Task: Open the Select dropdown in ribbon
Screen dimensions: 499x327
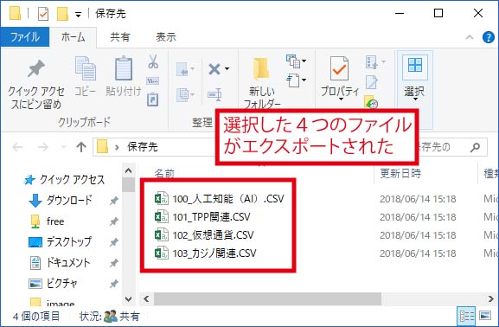Action: [414, 78]
